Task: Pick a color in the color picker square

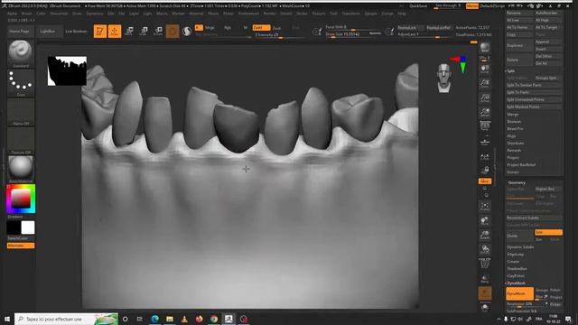Action: coord(21,199)
